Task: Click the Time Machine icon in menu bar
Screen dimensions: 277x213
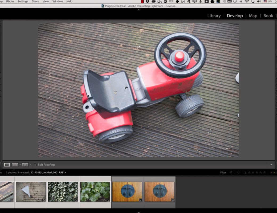Action: click(235, 2)
